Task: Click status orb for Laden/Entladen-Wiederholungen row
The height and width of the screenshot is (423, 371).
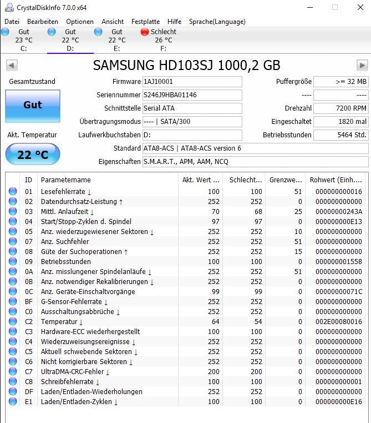Action: 13,391
